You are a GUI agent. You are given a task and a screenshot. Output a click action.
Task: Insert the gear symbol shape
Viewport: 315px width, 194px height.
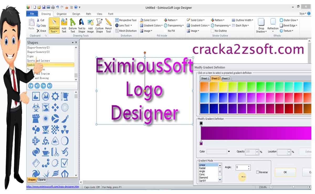(x=55, y=97)
